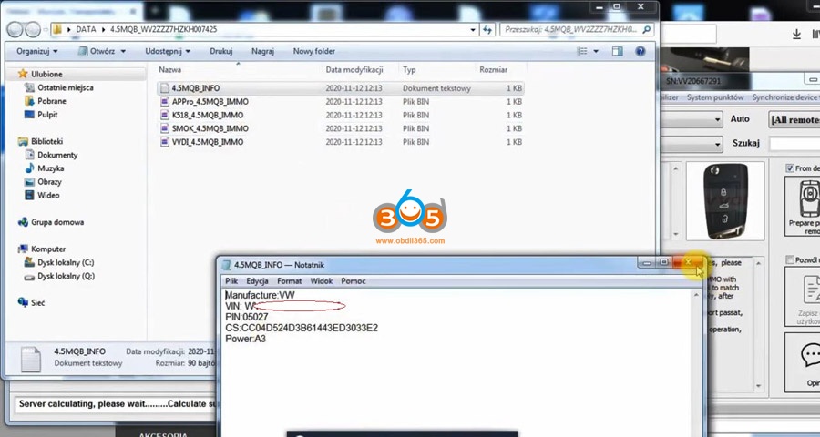The height and width of the screenshot is (437, 820).
Task: Open System punktów tab in VVDI window
Action: coord(715,97)
